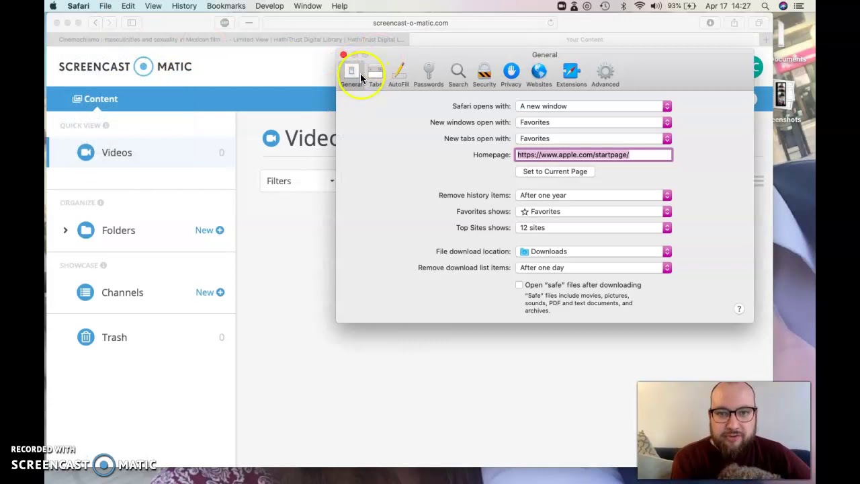Open the Help menu
Image resolution: width=860 pixels, height=484 pixels.
[339, 6]
